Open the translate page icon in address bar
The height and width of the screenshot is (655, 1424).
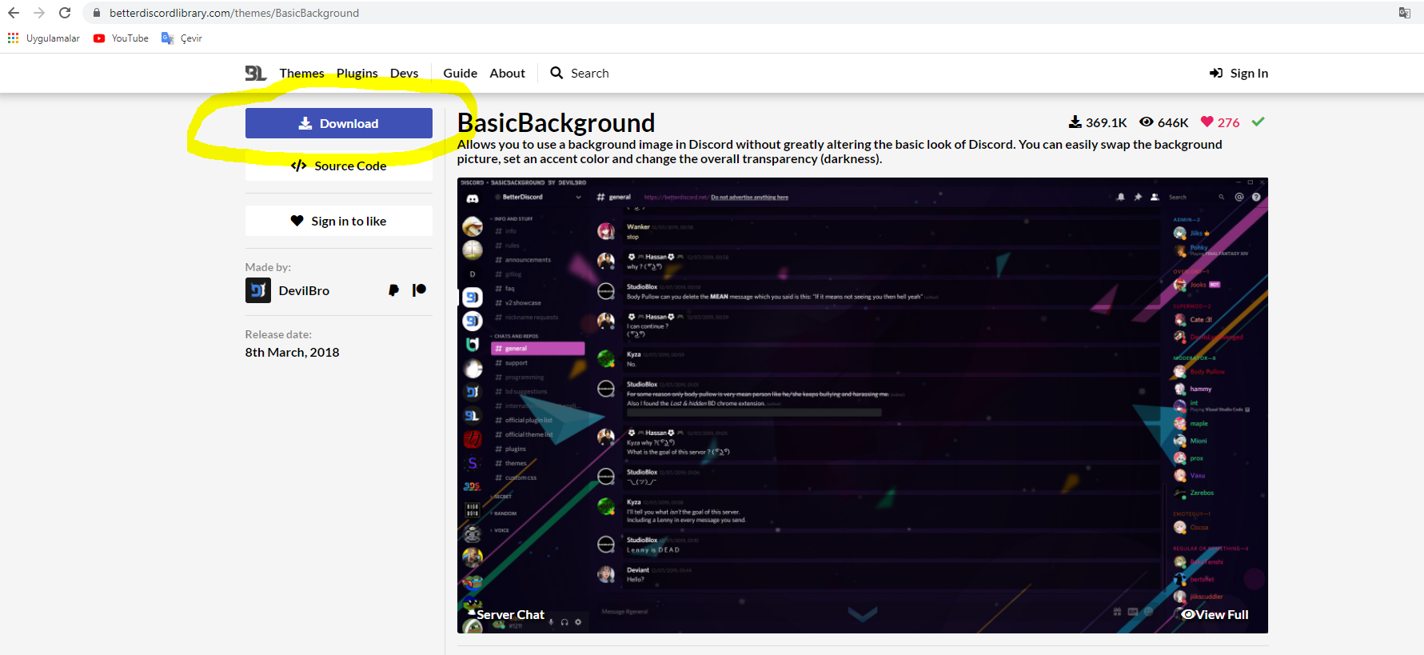1404,13
